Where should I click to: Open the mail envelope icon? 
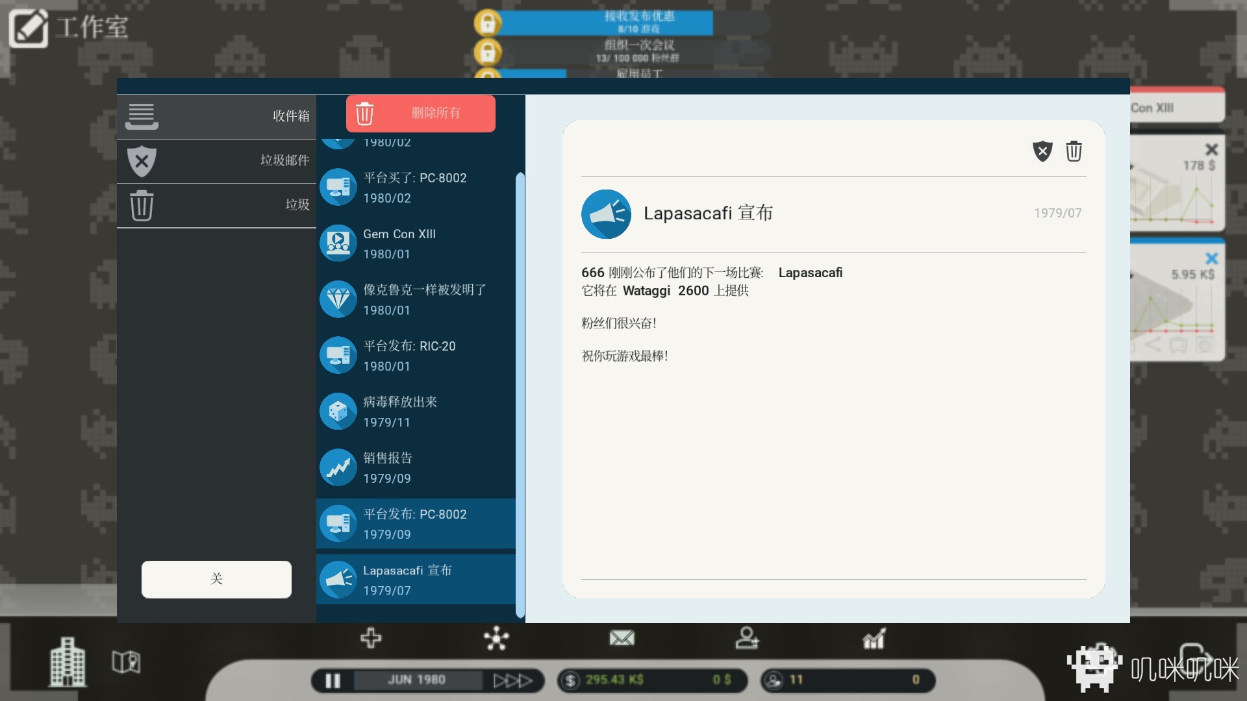(x=622, y=638)
